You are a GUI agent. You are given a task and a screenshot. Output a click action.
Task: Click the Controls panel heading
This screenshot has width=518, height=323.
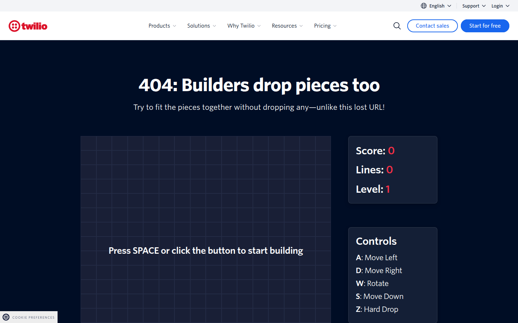(376, 241)
